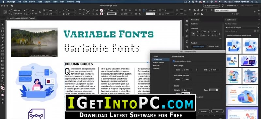The image size is (261, 119).
Task: Click the lightbulb learn icon
Action: coord(223,6)
